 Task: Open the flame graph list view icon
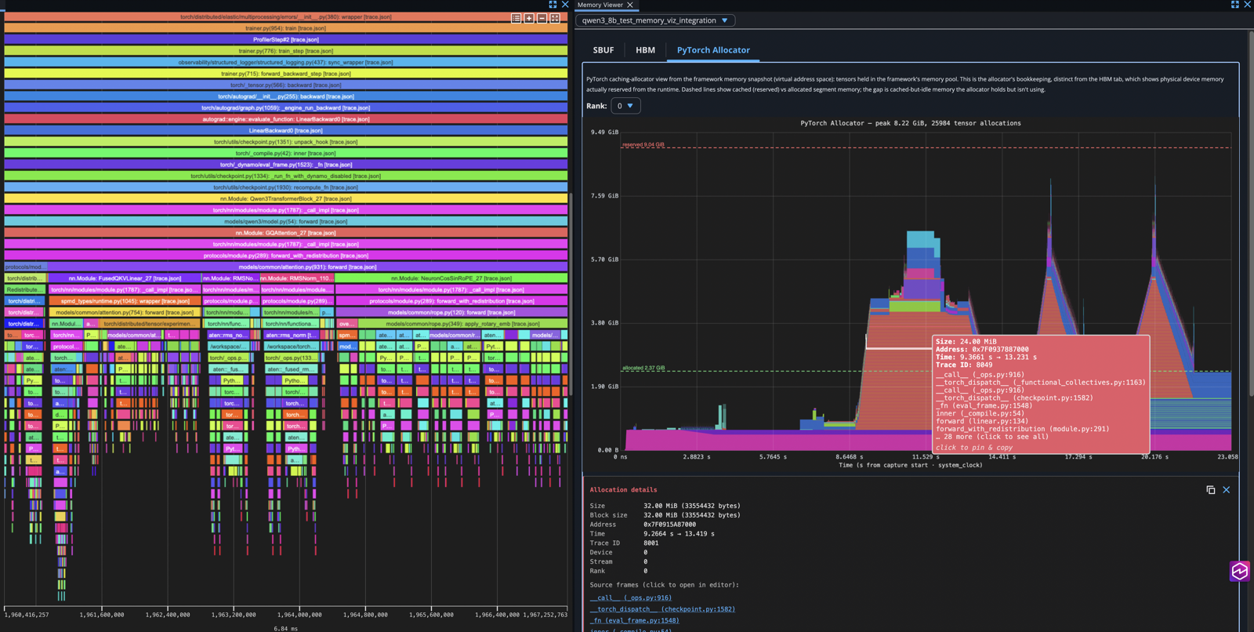[x=516, y=18]
